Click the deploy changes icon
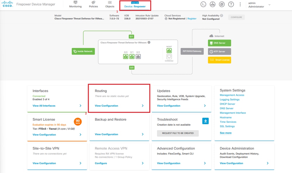Screen dimensions: 292x173 212,4
